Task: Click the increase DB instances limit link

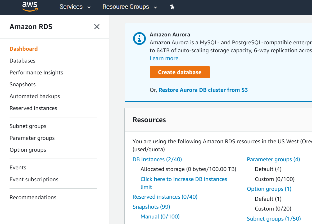Action: pos(184,179)
